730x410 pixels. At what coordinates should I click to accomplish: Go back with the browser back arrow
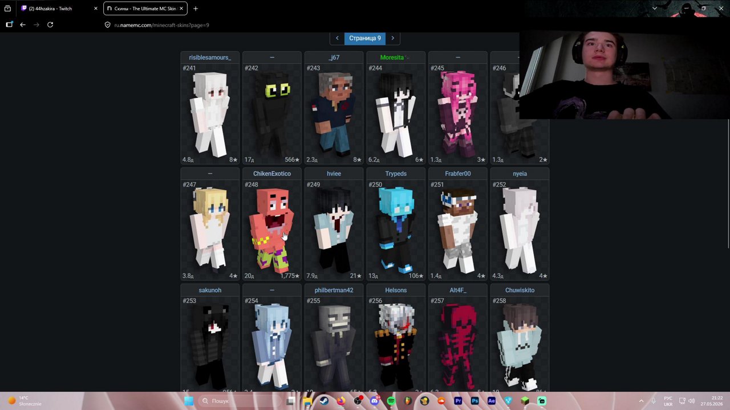click(23, 24)
